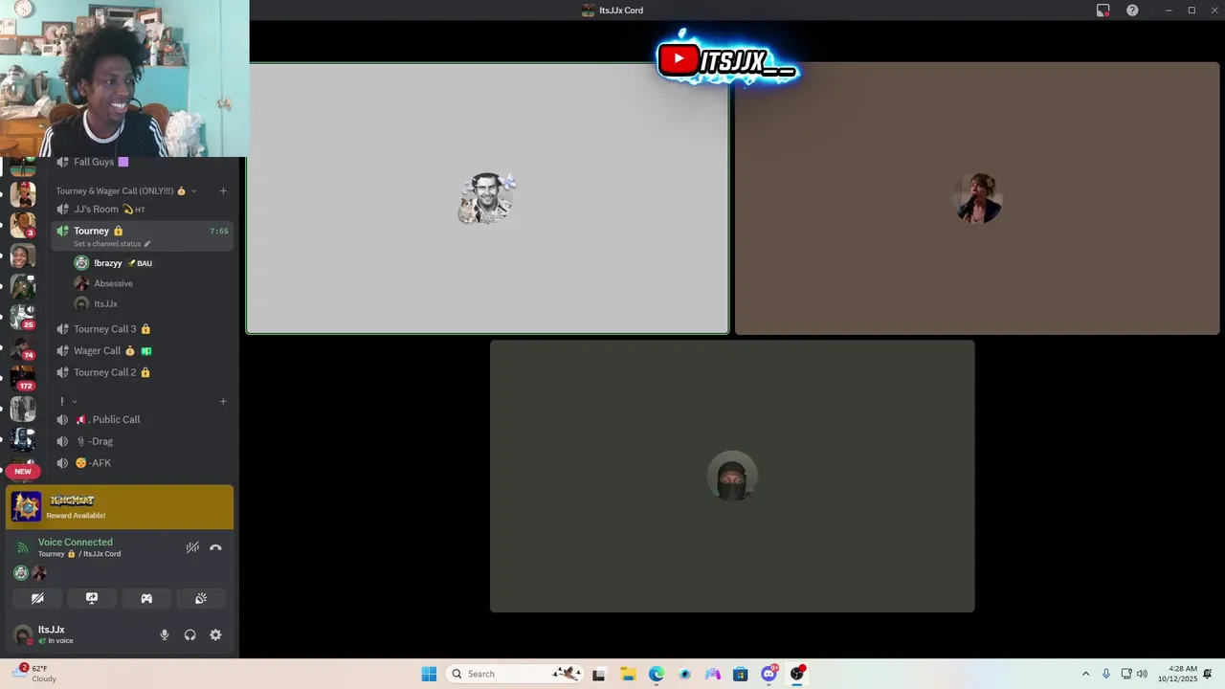The image size is (1225, 689).
Task: Open the server with the 172 badge
Action: tap(23, 378)
